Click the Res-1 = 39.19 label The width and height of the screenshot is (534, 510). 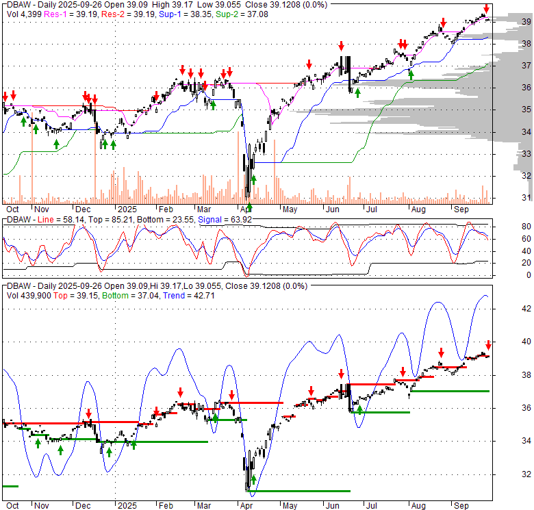coord(71,14)
